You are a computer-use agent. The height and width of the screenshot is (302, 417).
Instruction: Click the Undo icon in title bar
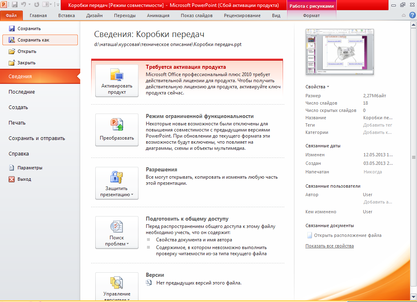(x=23, y=4)
